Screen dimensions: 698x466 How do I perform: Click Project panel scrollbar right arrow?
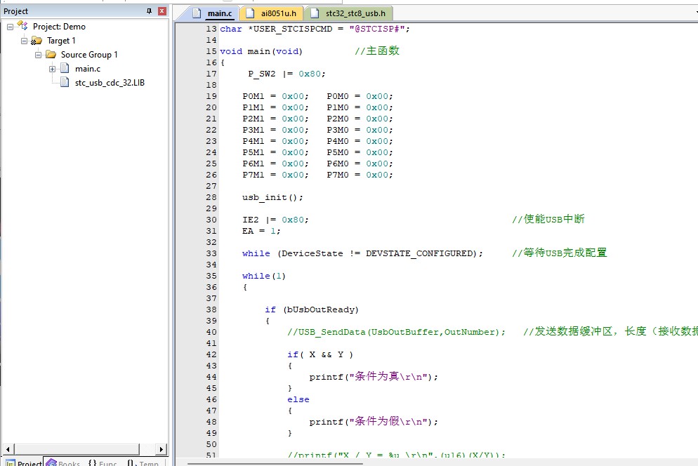tap(162, 449)
